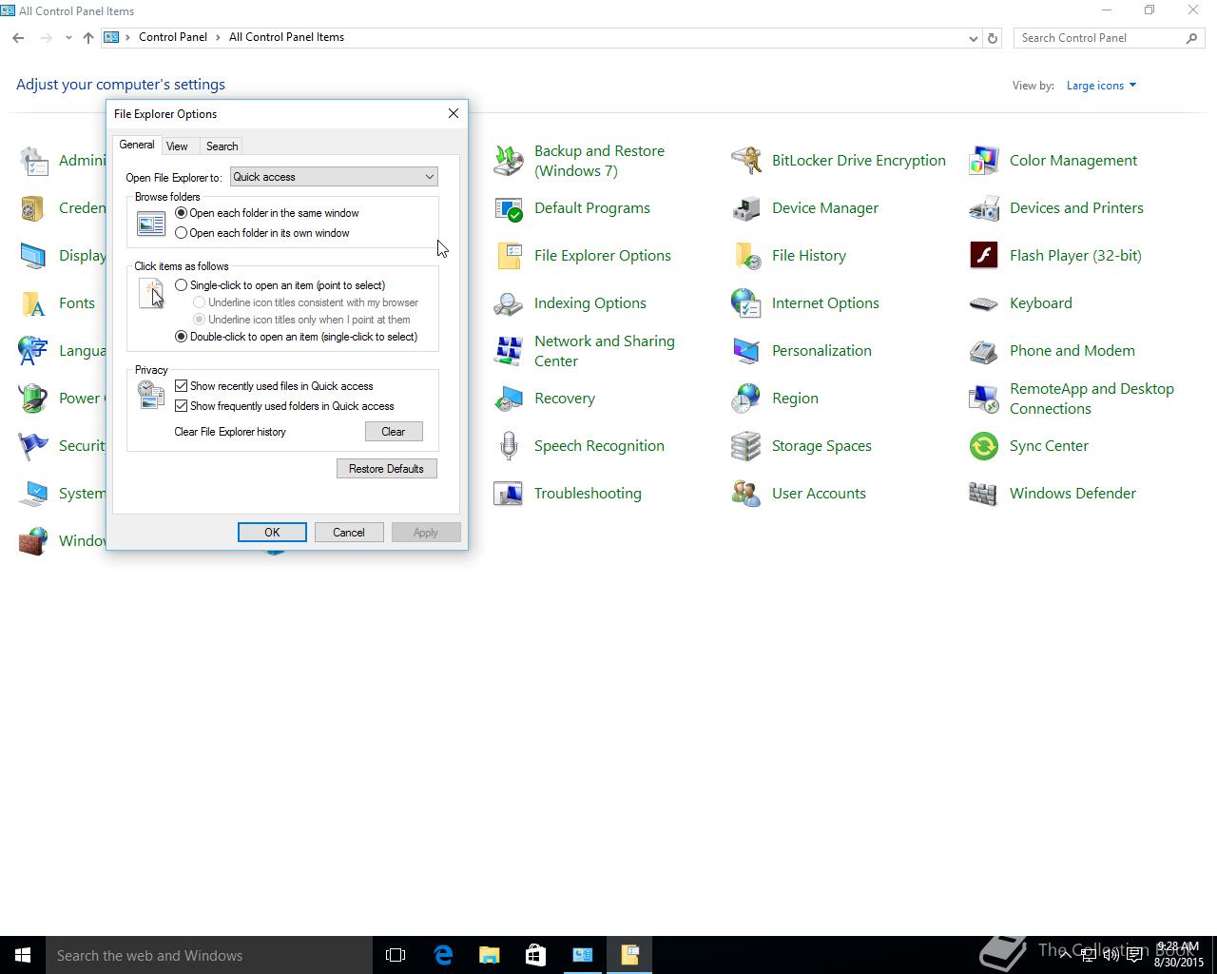
Task: Click the Phone and Modem icon
Action: pyautogui.click(x=984, y=351)
